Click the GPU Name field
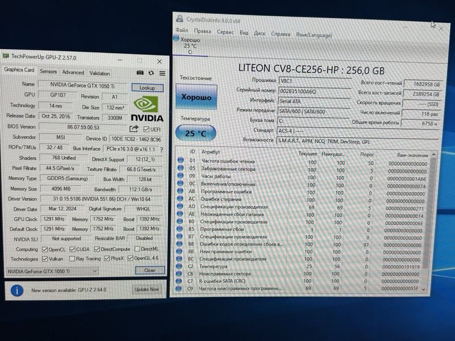 coord(83,86)
